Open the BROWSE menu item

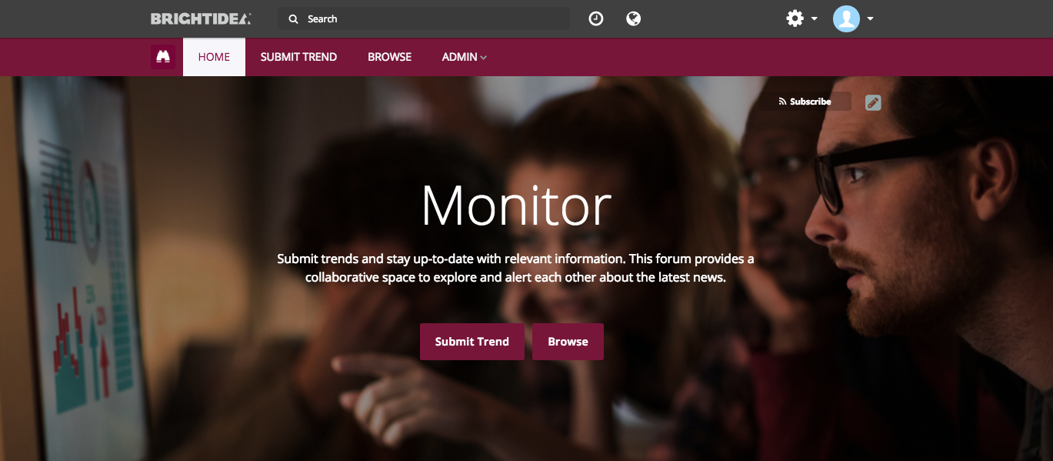(x=389, y=57)
